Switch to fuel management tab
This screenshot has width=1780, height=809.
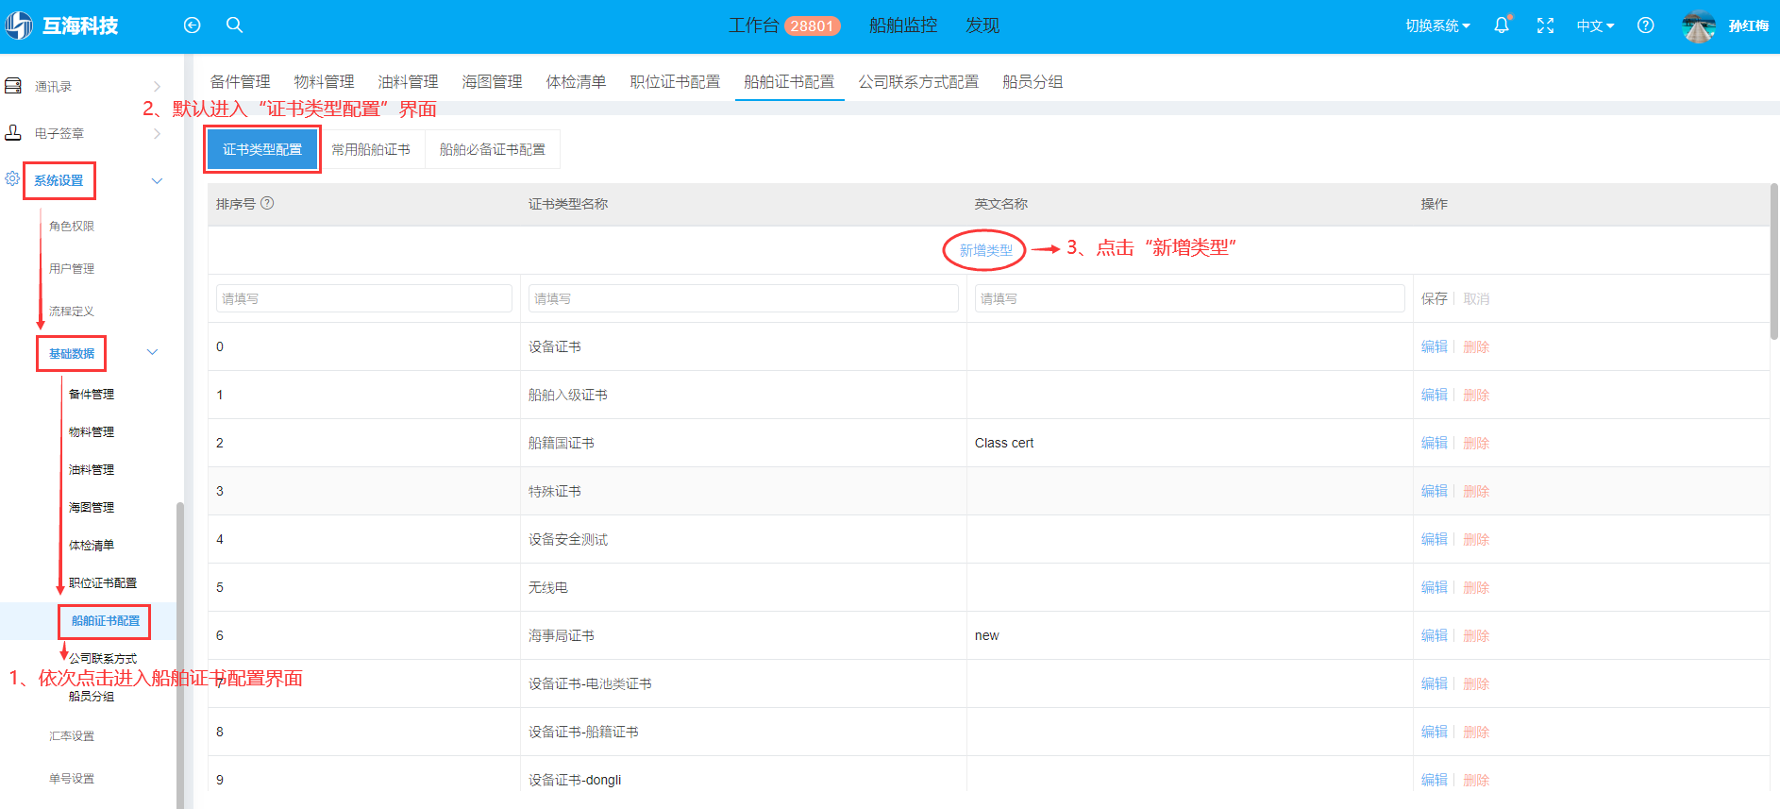408,82
